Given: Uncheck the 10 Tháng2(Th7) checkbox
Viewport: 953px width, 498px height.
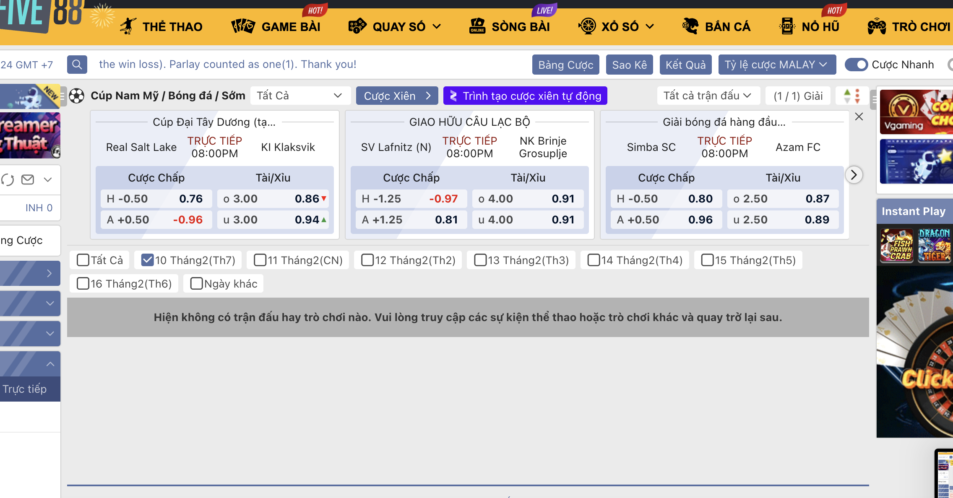Looking at the screenshot, I should click(x=147, y=260).
